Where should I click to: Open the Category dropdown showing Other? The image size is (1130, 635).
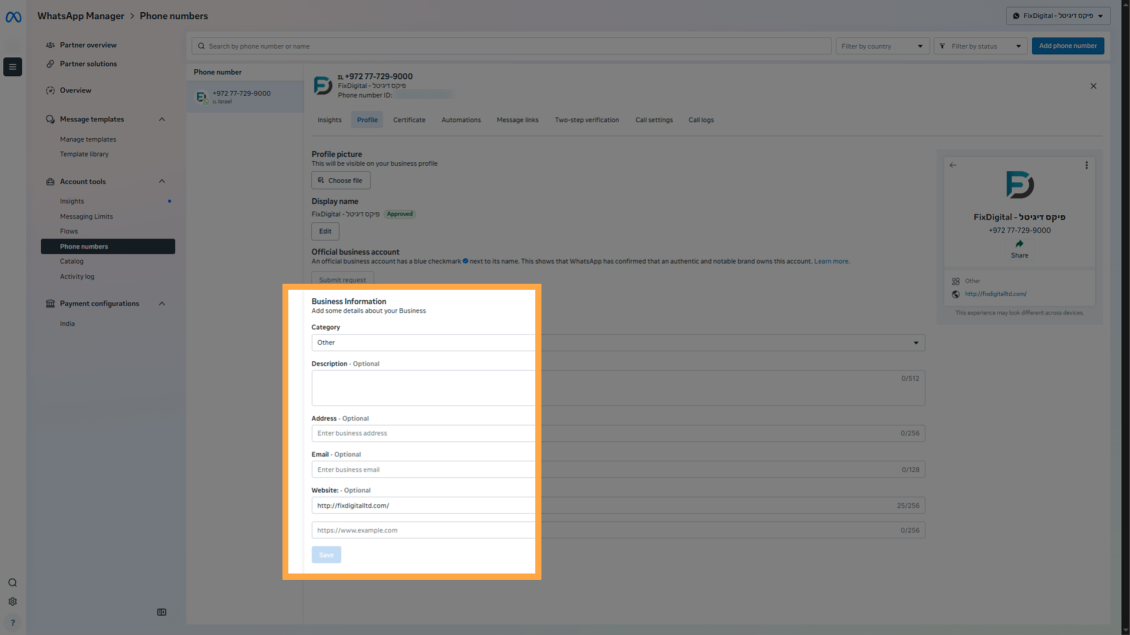618,343
